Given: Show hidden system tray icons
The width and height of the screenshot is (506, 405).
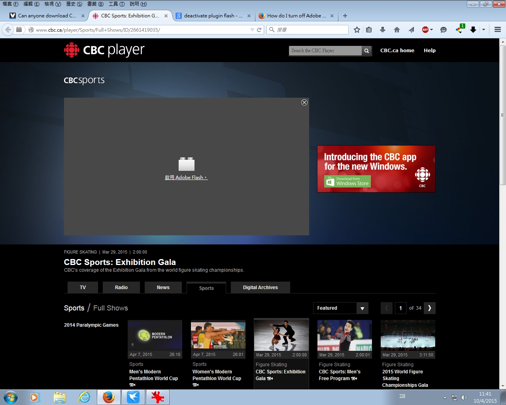Looking at the screenshot, I should pos(445,397).
